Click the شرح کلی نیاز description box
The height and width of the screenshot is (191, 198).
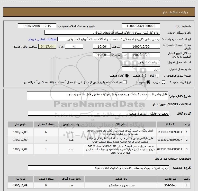tap(97, 96)
